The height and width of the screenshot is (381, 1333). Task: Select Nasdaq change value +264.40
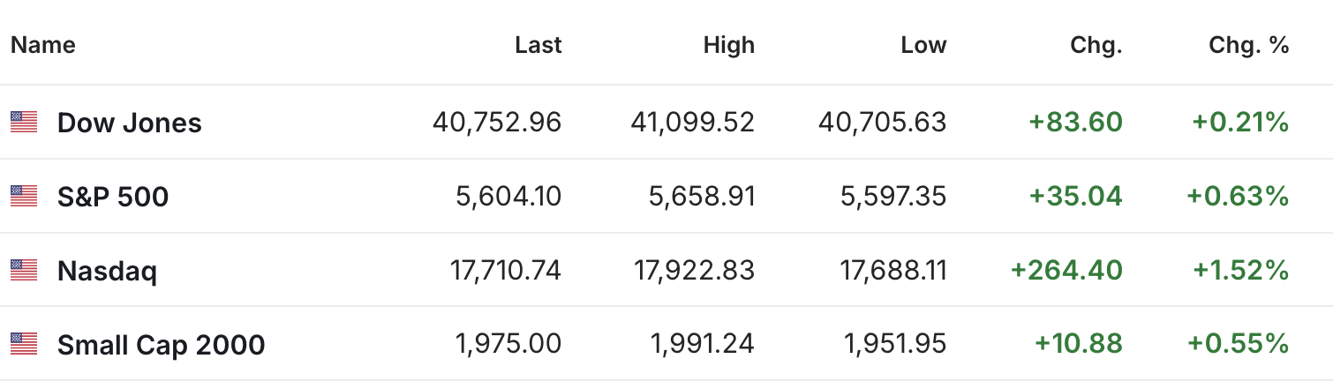click(1066, 270)
